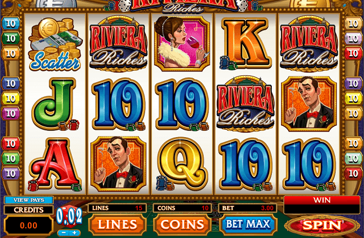Click the orange Lines button
Screen dimensions: 364x238
(x=117, y=224)
